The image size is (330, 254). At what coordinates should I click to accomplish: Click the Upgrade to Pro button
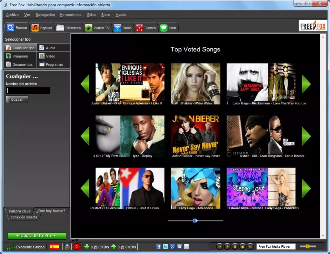tap(37, 236)
